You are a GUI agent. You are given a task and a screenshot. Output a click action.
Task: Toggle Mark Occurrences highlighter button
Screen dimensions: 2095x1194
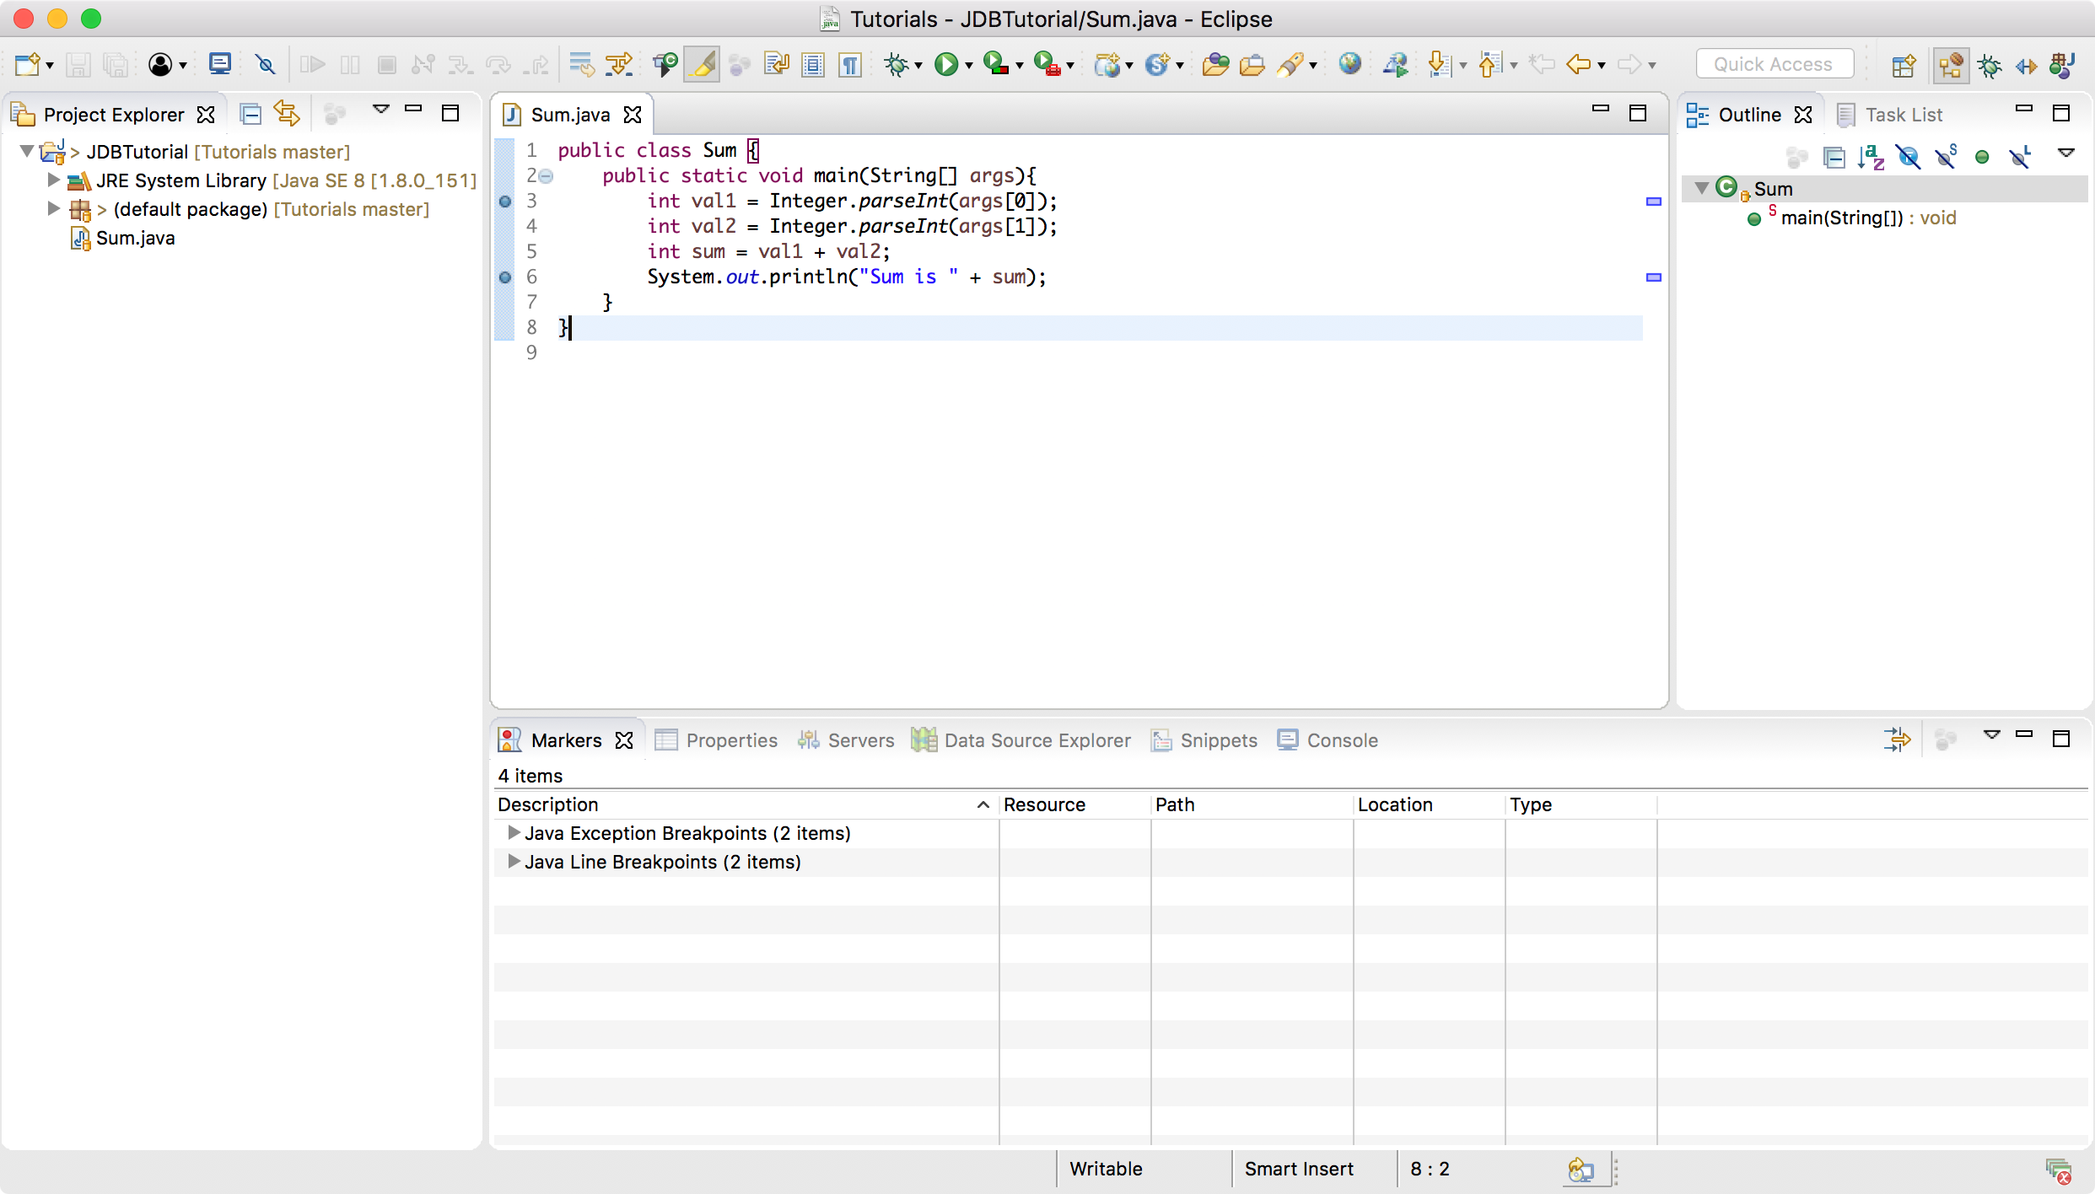702,65
